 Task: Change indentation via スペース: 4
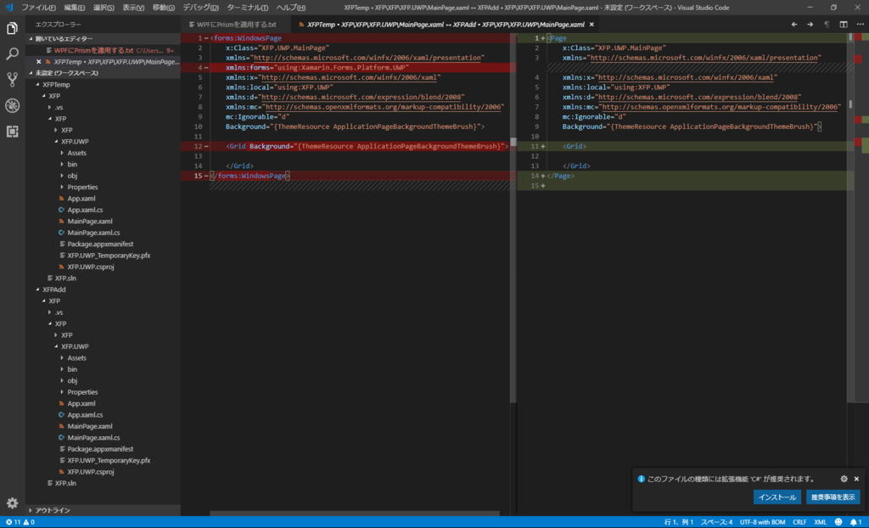tap(716, 522)
